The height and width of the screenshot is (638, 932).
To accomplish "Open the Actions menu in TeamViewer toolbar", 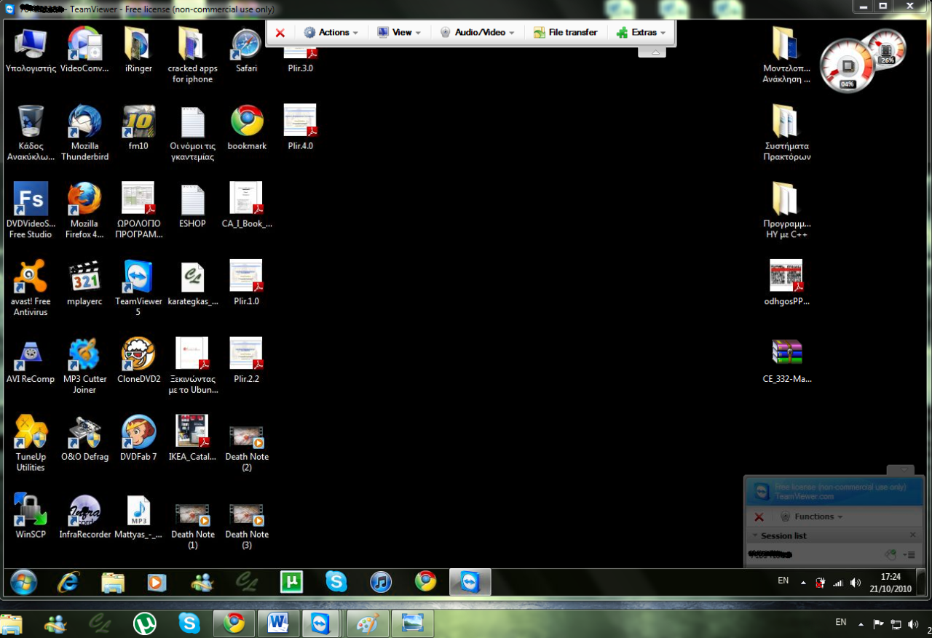I will pyautogui.click(x=331, y=33).
